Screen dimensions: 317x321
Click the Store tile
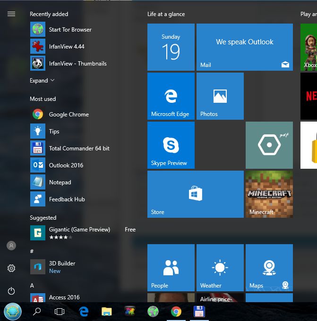click(x=195, y=194)
